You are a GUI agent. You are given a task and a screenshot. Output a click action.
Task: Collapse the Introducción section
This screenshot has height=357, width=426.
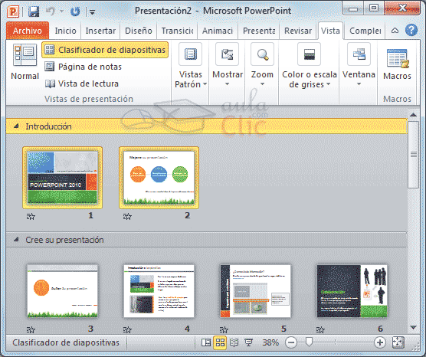tap(16, 126)
